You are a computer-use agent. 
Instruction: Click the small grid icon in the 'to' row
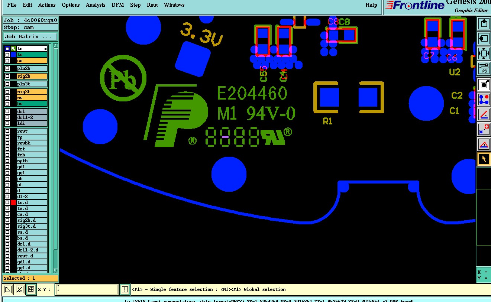(x=45, y=49)
